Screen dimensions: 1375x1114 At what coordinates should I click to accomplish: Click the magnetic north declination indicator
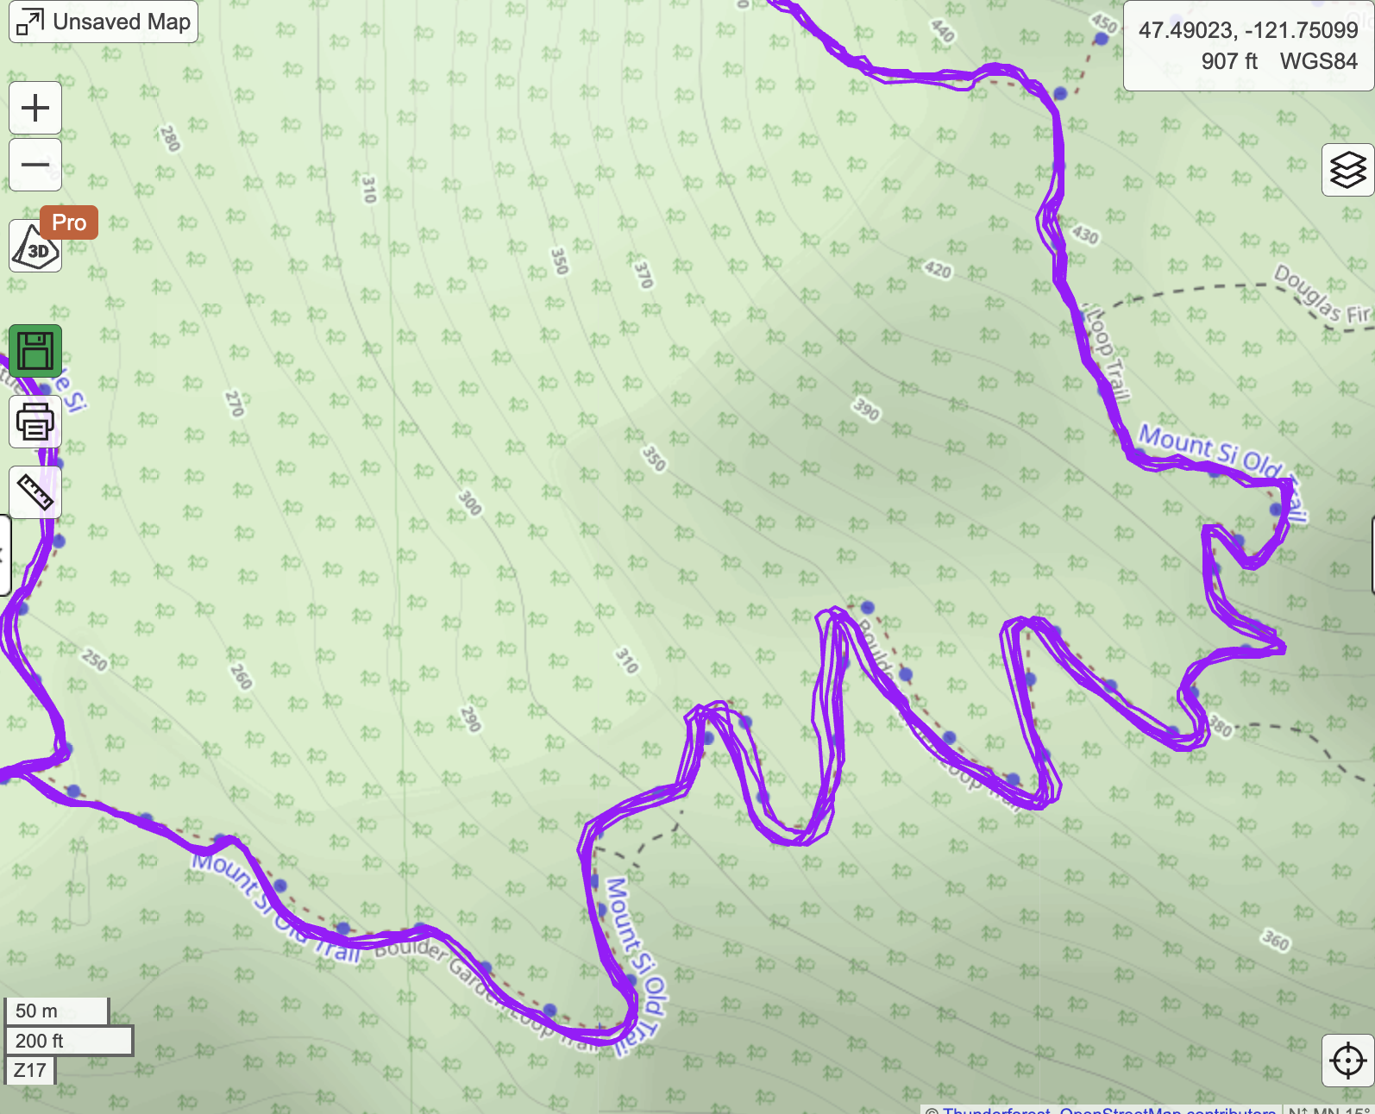tap(1329, 1110)
